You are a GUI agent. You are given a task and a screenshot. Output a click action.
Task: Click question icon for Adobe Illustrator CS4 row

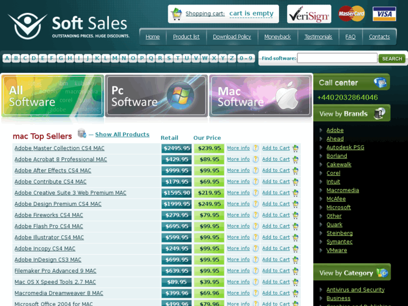click(255, 238)
